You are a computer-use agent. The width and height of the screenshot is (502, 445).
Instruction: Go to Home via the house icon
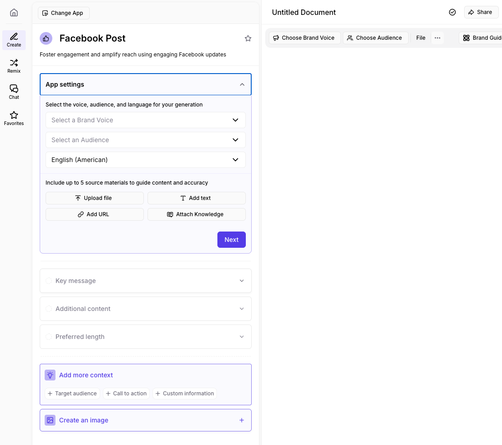(14, 13)
